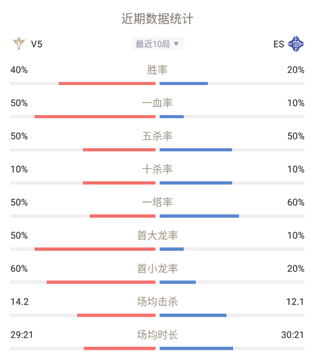Open the V5 team logo icon
This screenshot has width=315, height=360.
pyautogui.click(x=19, y=43)
